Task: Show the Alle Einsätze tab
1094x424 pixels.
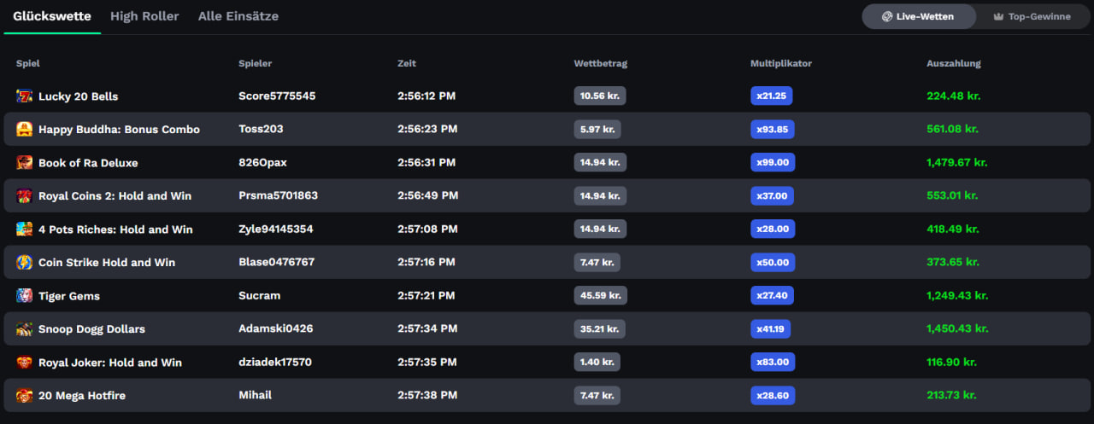Action: 238,16
